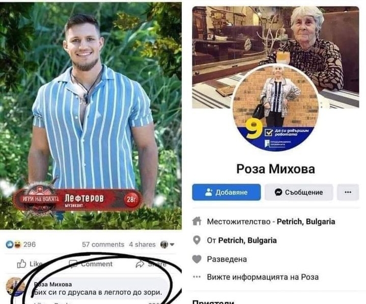Open Роза Михова commenter name link
The width and height of the screenshot is (366, 304).
(x=53, y=284)
